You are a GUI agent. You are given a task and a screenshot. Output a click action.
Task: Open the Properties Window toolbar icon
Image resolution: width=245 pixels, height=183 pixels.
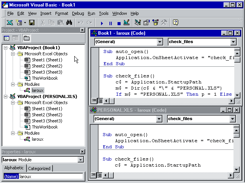[146, 22]
